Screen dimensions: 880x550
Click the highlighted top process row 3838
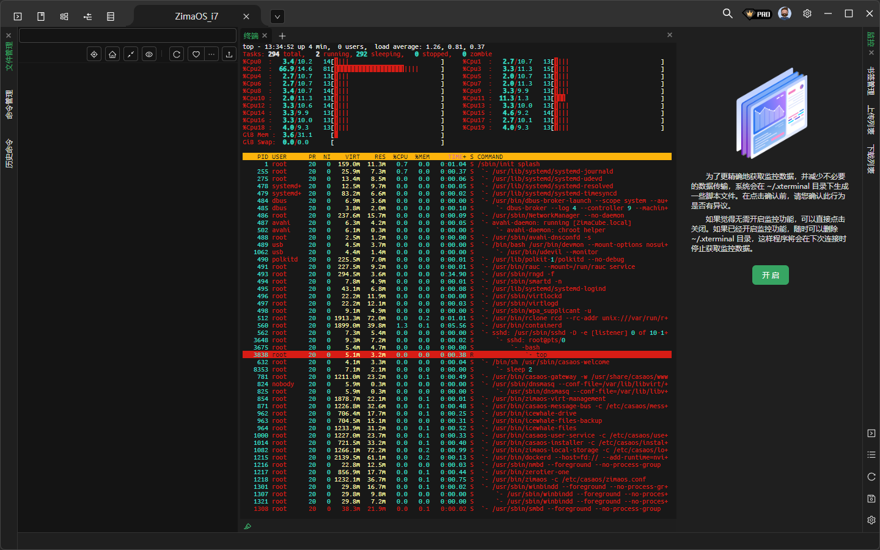click(x=457, y=354)
